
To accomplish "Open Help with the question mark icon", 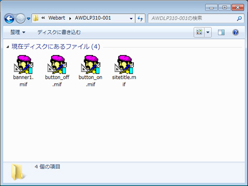I will 236,33.
